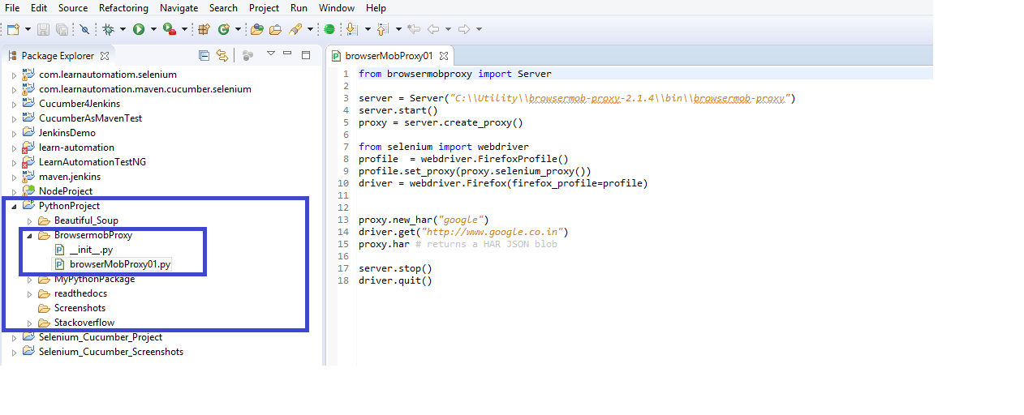Click Collapse All in Package Explorer

204,55
